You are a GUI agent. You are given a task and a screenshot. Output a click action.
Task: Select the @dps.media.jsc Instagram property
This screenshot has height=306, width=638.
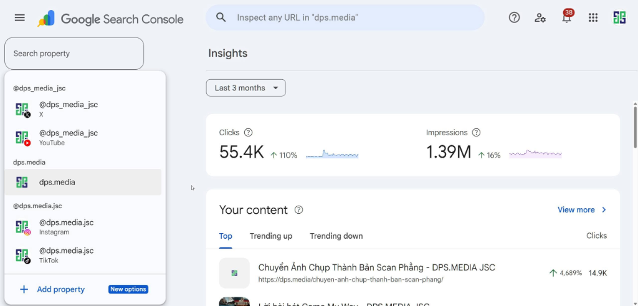[83, 227]
